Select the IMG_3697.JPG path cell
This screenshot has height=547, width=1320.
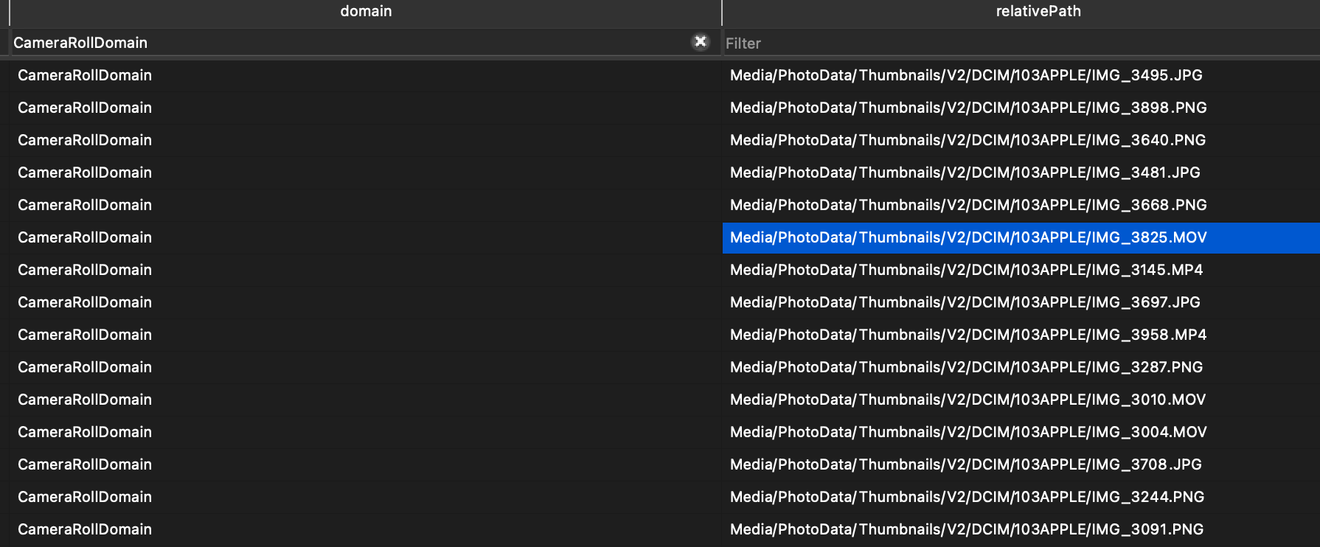point(965,302)
